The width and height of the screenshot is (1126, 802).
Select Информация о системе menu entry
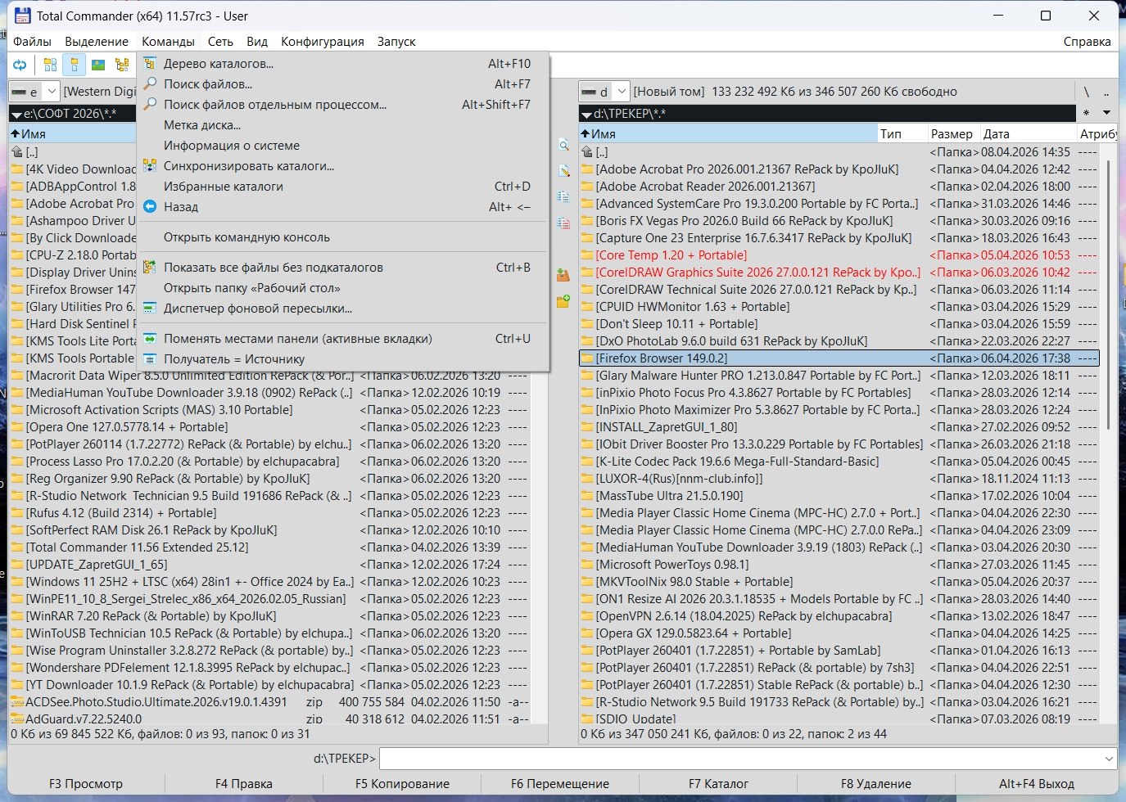point(343,146)
